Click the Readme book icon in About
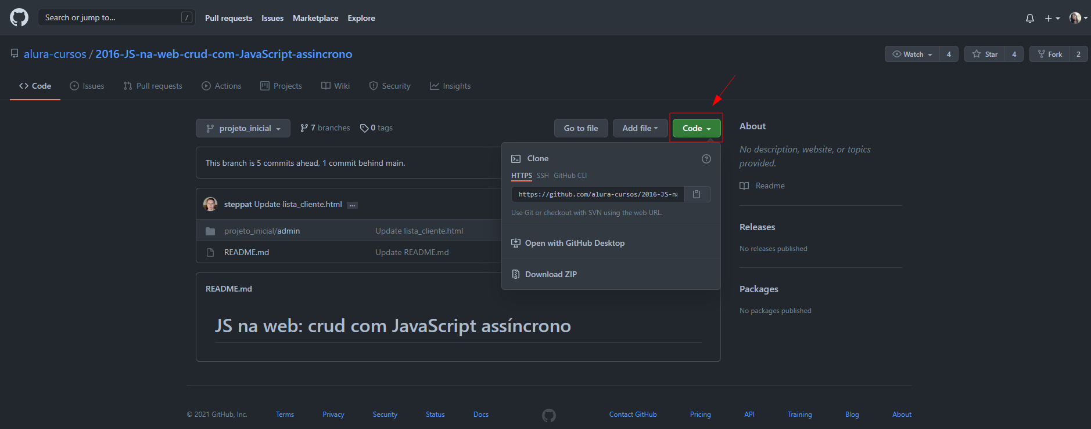 pos(744,186)
